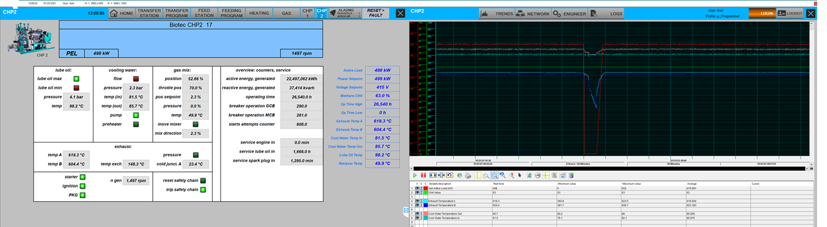Print the trend chart using printer icon
The image size is (827, 227).
point(467,175)
